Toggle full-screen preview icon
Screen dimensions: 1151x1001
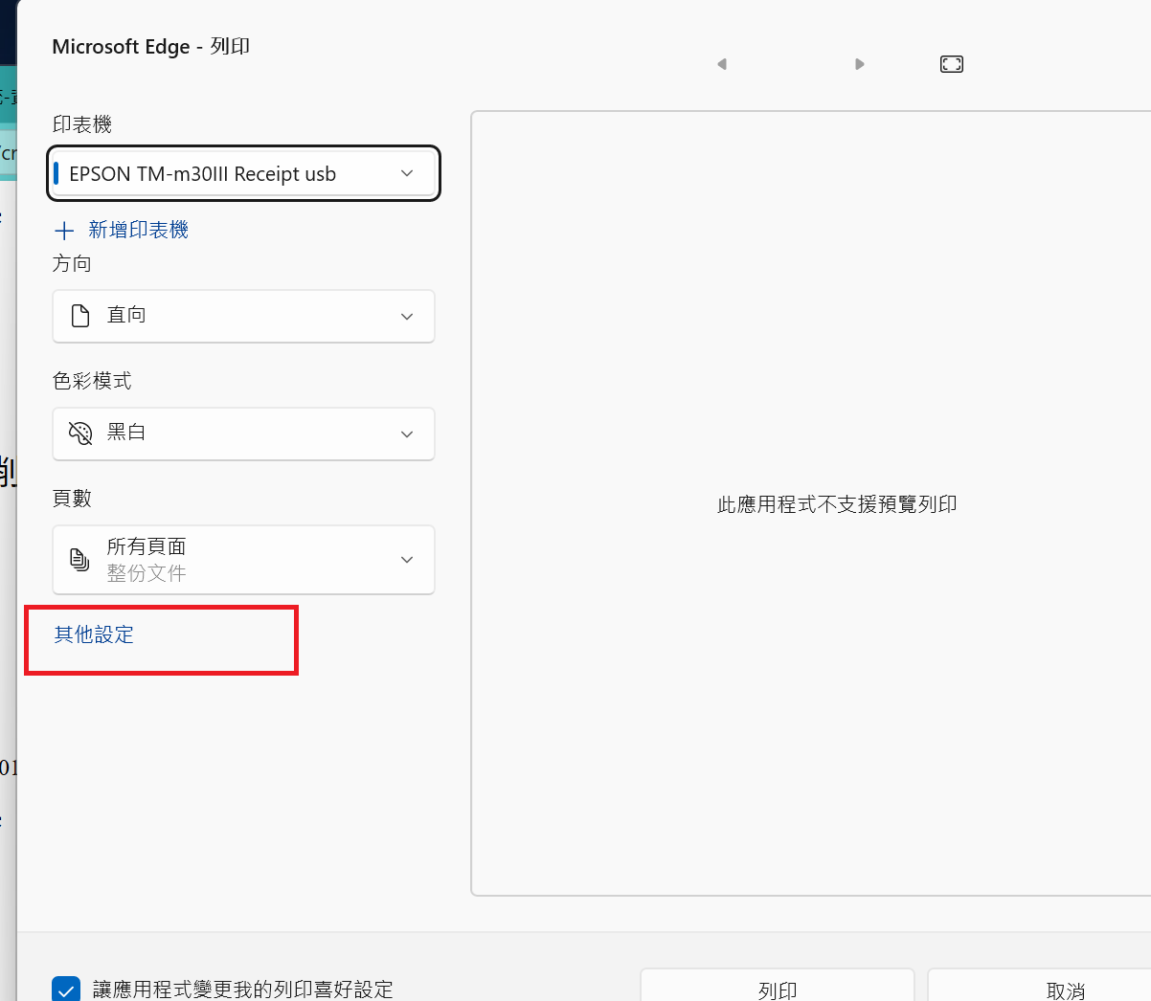pos(952,64)
